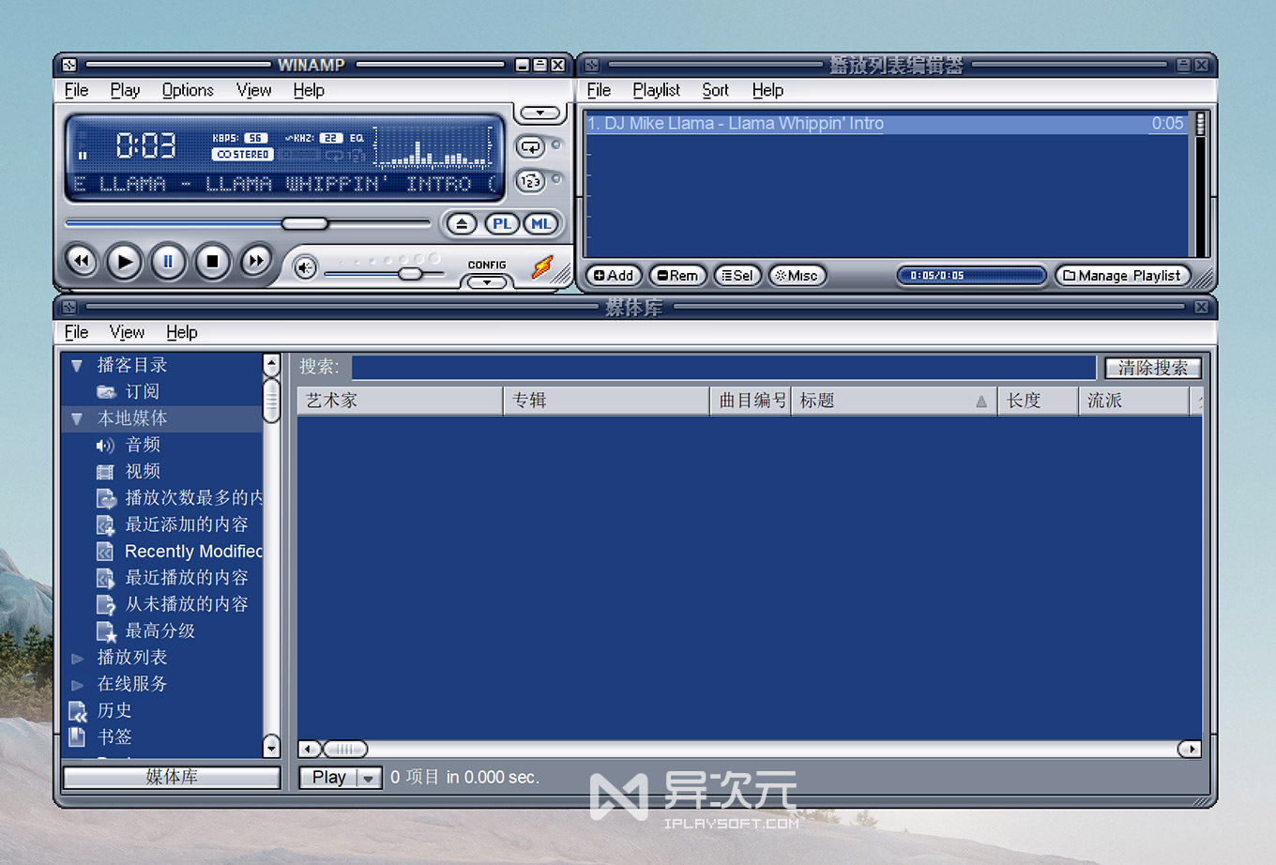The image size is (1276, 865).
Task: Expand the 播放列表 tree section
Action: pos(78,658)
